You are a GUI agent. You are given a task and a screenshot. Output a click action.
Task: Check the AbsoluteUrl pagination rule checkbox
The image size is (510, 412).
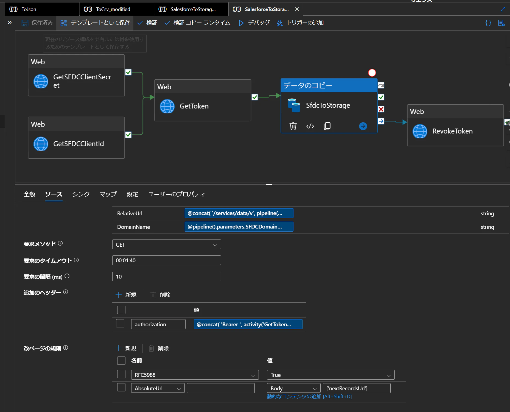[x=121, y=387]
